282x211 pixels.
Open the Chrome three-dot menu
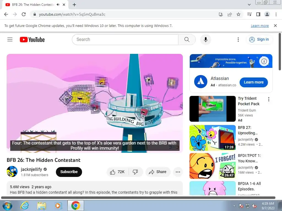coord(276,14)
